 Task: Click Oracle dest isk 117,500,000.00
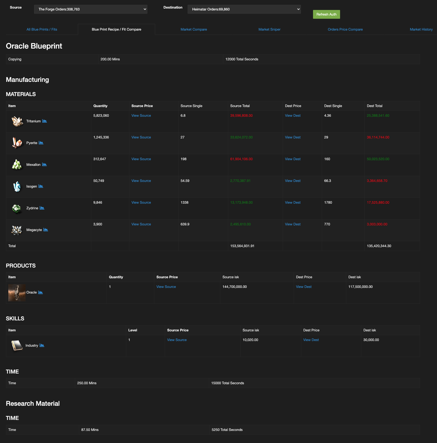360,287
